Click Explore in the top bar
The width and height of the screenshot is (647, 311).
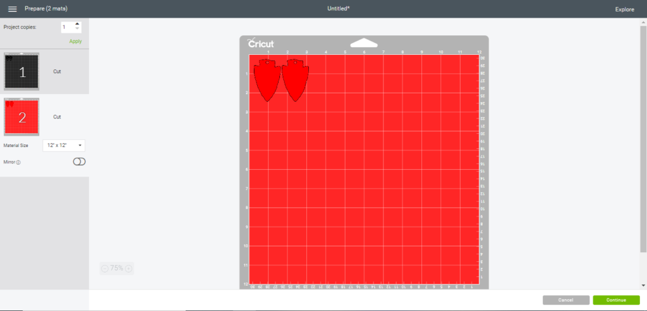click(624, 9)
